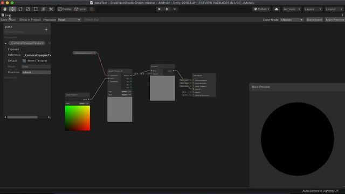Select the _CameraOpaqueTexture property node in graph

click(x=85, y=53)
